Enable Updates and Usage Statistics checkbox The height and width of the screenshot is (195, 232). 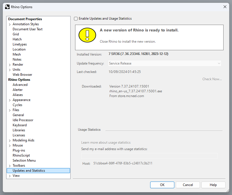[x=76, y=19]
